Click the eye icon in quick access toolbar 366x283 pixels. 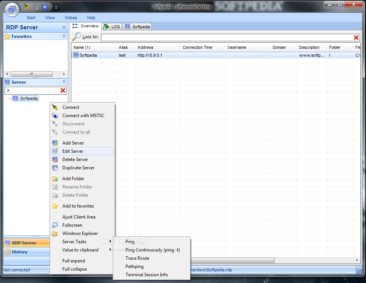(45, 7)
